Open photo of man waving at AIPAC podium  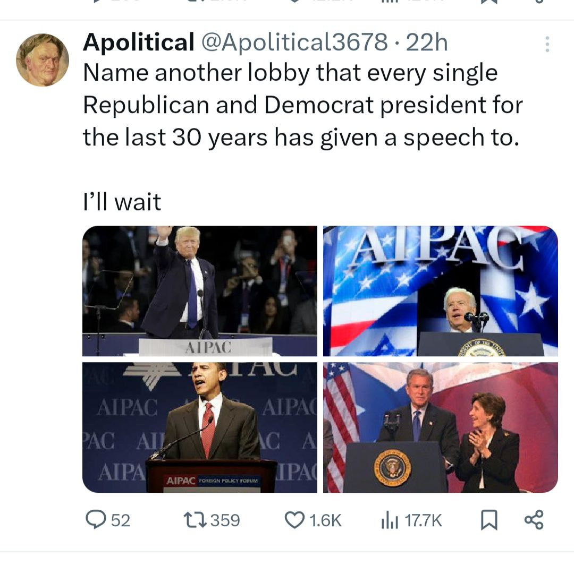pos(200,291)
